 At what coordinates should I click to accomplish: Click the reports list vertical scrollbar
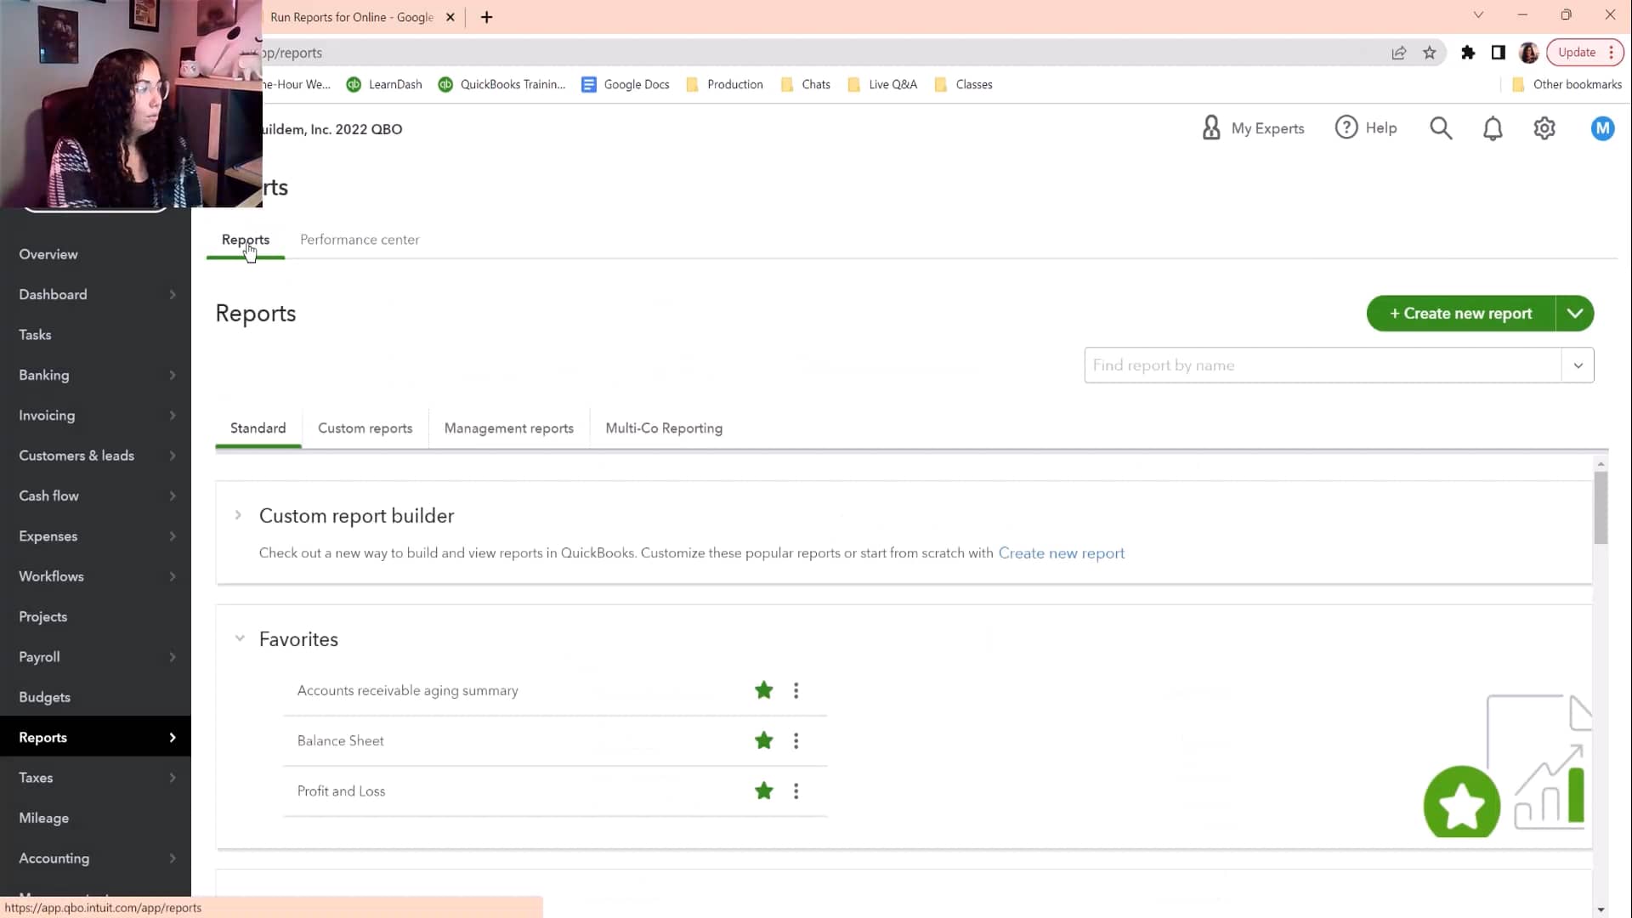[x=1601, y=507]
